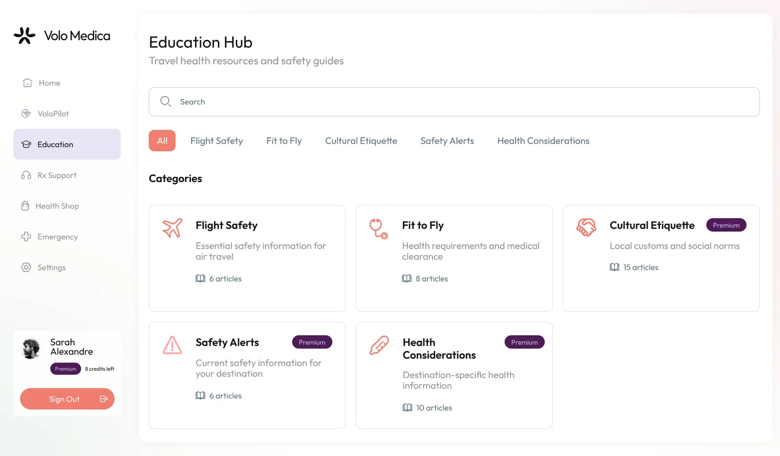Click the search magnifier icon

click(166, 101)
